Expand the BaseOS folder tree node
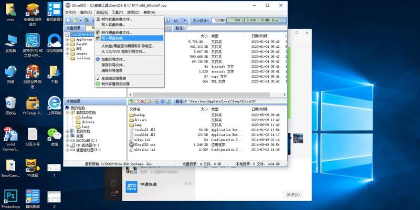This screenshot has height=210, width=420. click(67, 44)
